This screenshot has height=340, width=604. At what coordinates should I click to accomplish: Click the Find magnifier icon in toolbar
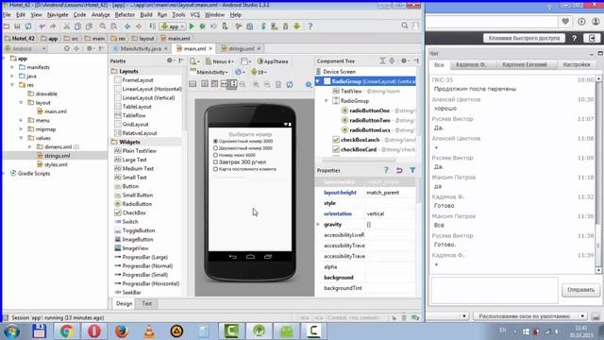(103, 26)
